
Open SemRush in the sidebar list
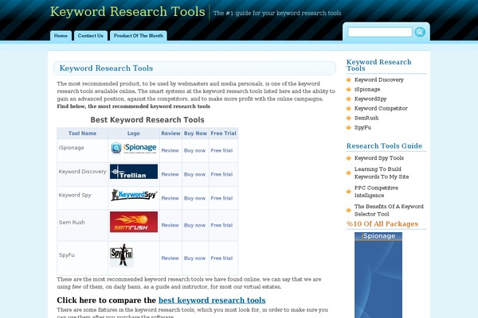pyautogui.click(x=366, y=118)
